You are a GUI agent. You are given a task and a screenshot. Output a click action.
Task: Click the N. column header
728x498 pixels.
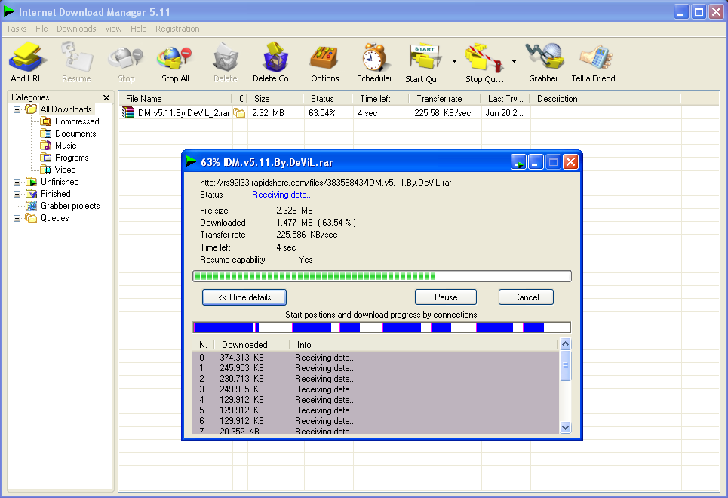tap(204, 345)
